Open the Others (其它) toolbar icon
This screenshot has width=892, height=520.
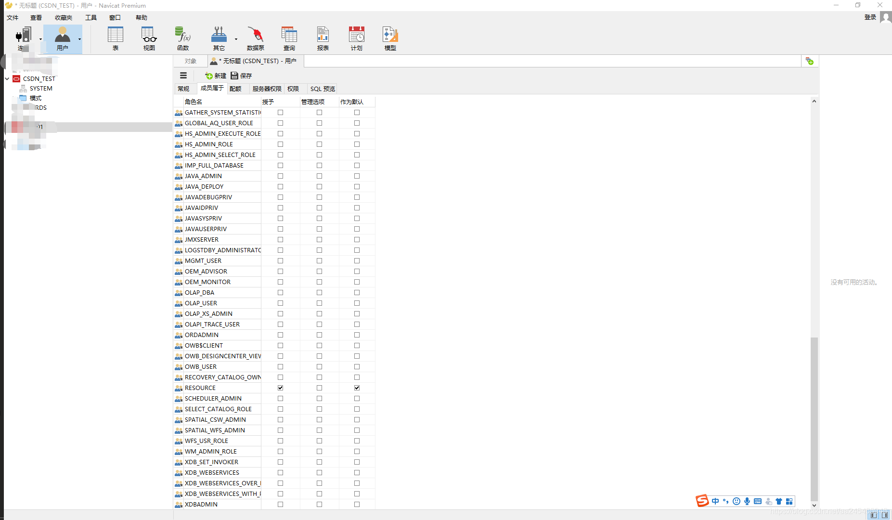[219, 39]
